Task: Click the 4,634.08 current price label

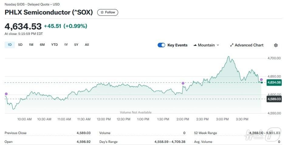Action: tap(274, 83)
